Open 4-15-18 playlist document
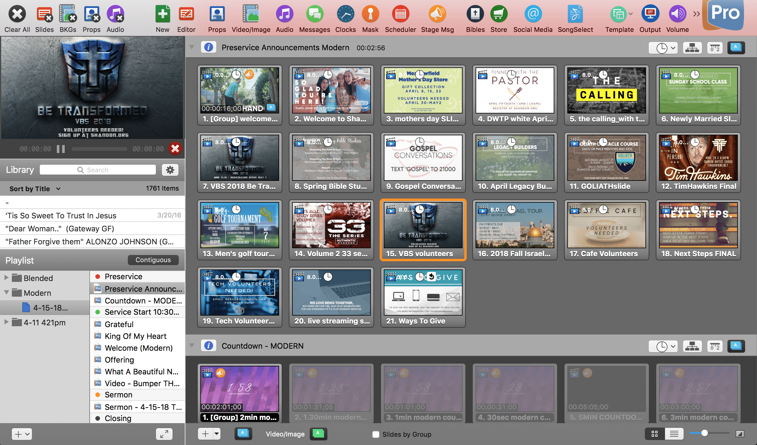Viewport: 757px width, 445px height. click(x=45, y=308)
